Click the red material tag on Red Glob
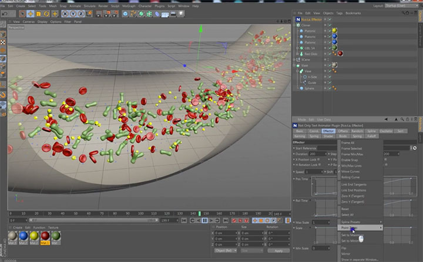Screen dimensions: 423x262 tap(340, 53)
